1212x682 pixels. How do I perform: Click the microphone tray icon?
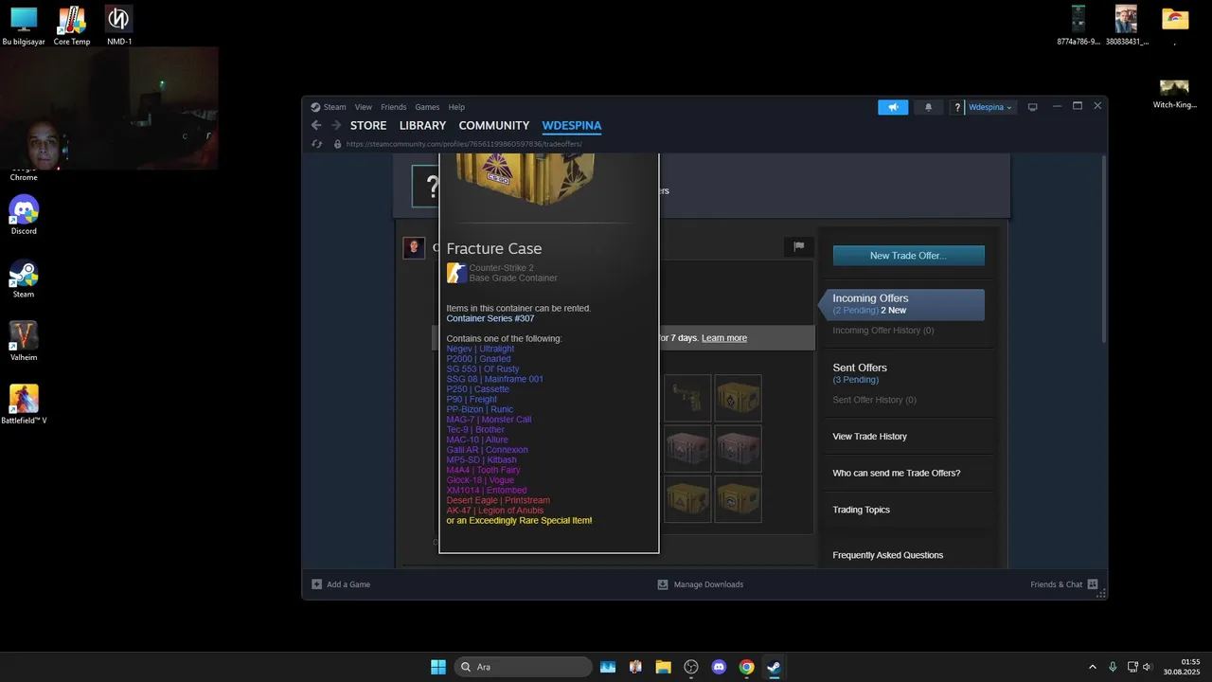(x=1113, y=667)
